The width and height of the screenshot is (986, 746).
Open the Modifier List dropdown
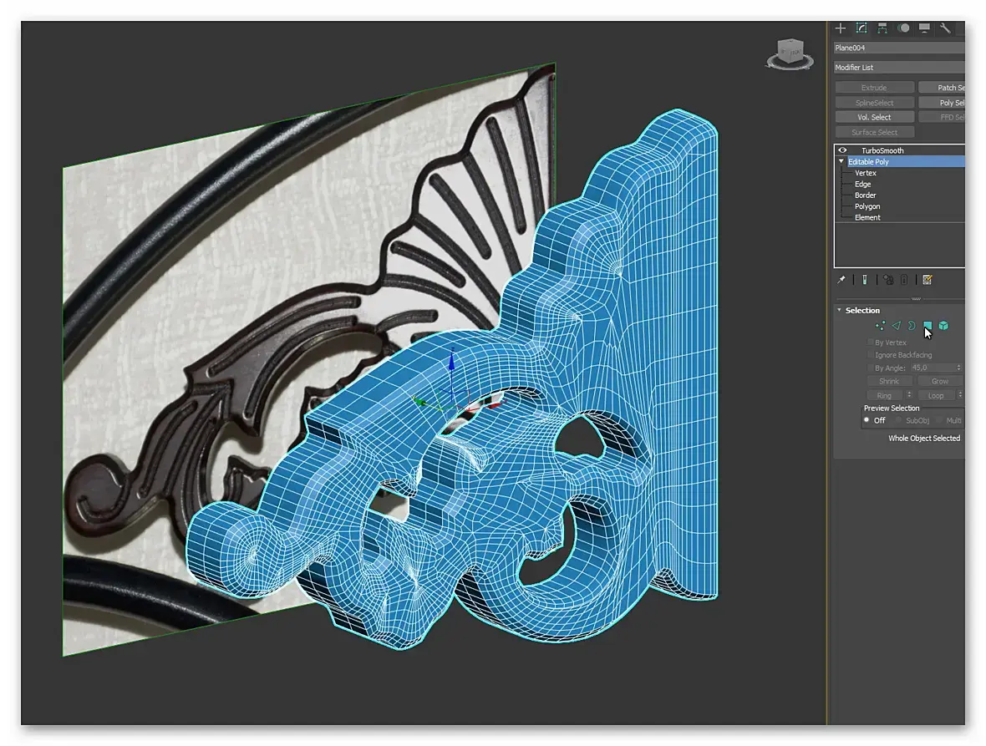point(899,67)
